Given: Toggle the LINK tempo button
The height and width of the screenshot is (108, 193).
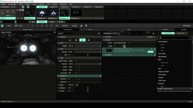Looking at the screenshot, I should (x=9, y=26).
